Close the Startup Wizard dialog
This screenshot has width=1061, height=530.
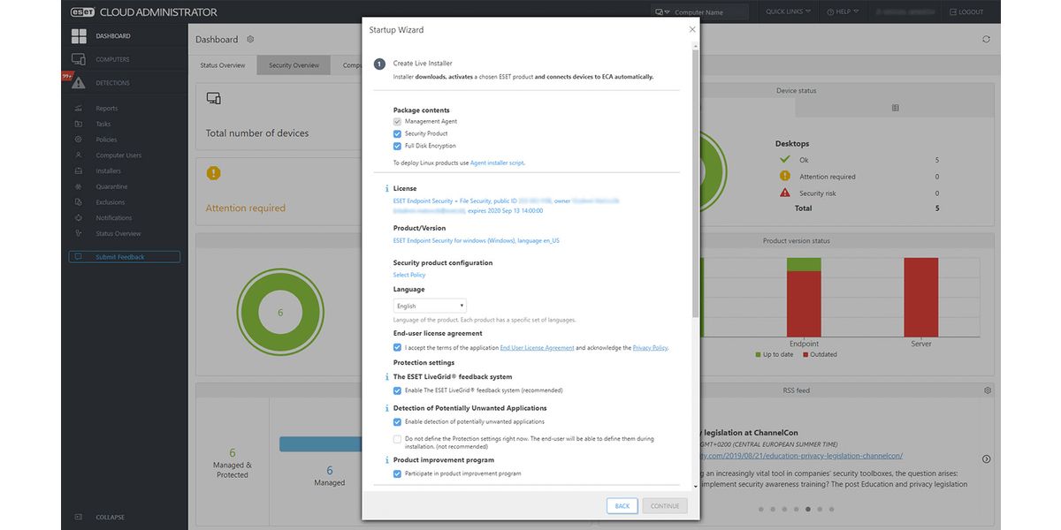point(691,29)
